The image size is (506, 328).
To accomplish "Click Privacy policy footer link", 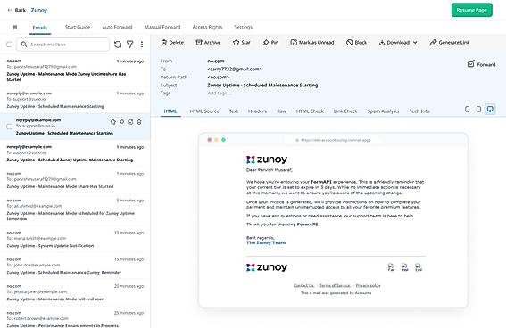I will point(368,286).
